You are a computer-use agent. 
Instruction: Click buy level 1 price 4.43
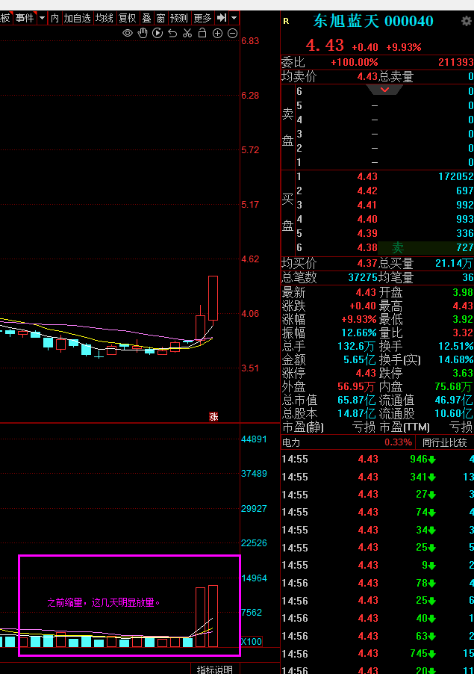click(367, 176)
